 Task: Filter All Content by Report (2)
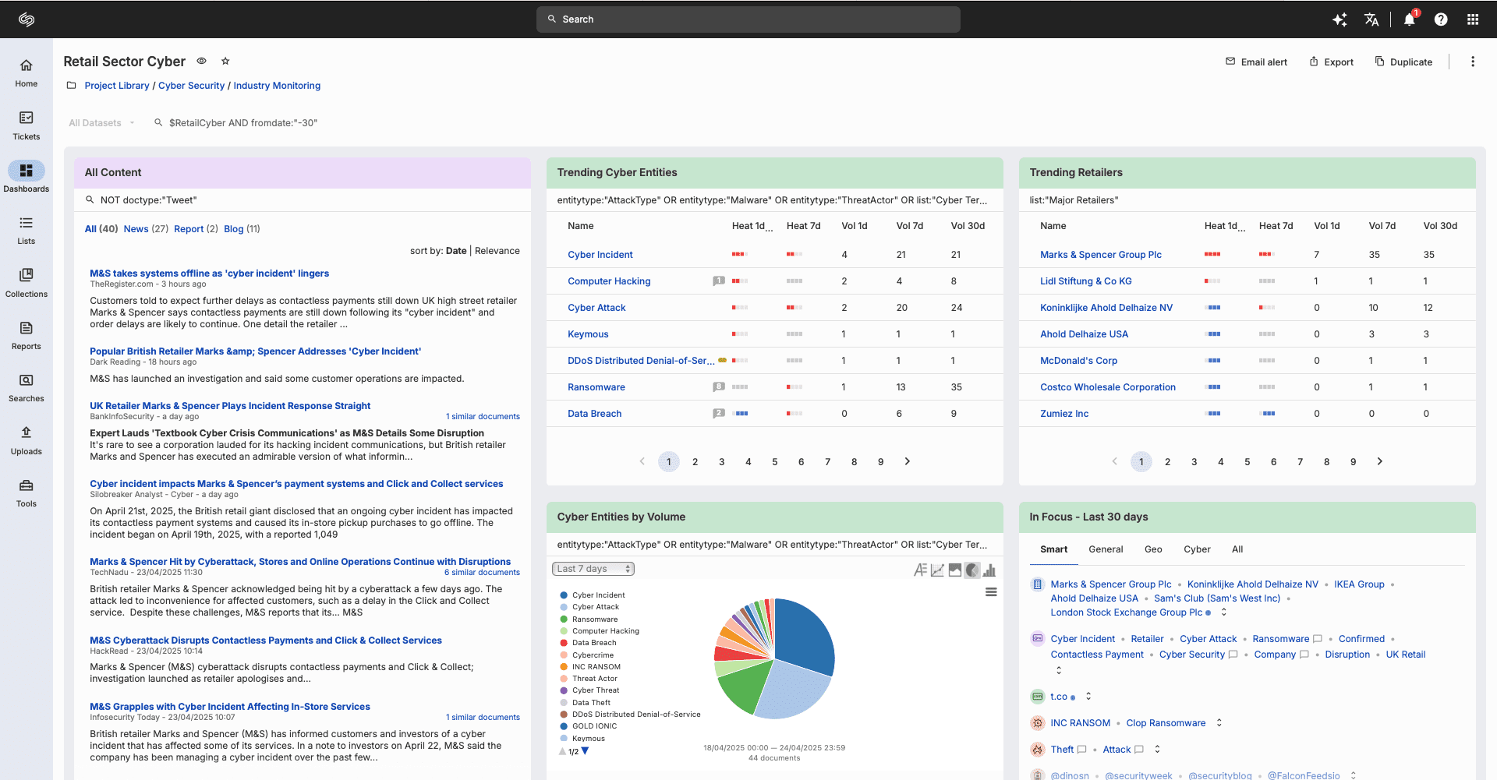[196, 229]
